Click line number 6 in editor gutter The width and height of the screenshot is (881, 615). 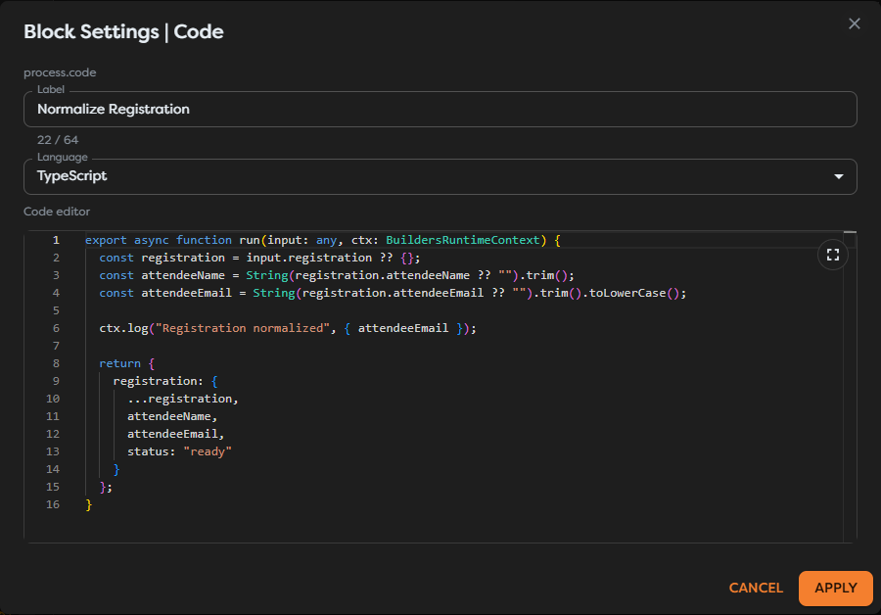click(56, 328)
